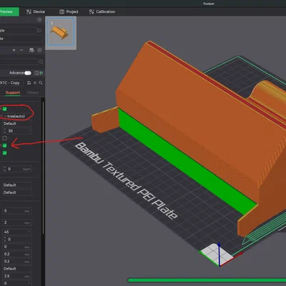Open the process settings search magnifier
The width and height of the screenshot is (286, 286).
pyautogui.click(x=41, y=83)
